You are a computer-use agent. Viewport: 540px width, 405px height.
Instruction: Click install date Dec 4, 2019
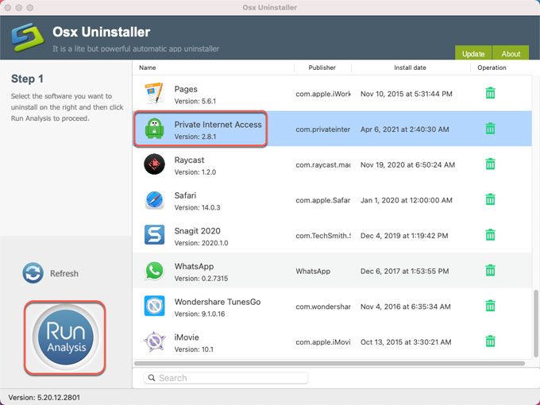pyautogui.click(x=404, y=236)
